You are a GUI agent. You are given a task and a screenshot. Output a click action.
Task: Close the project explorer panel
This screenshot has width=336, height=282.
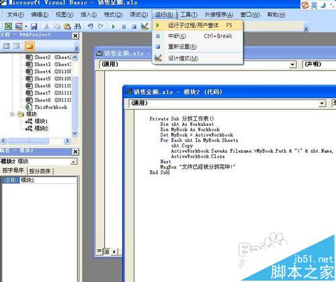(x=75, y=36)
